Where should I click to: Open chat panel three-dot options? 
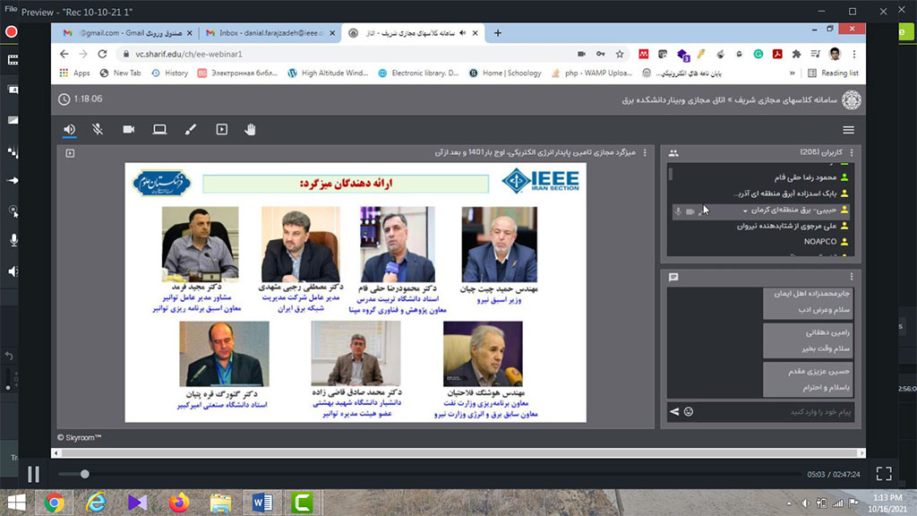point(852,277)
